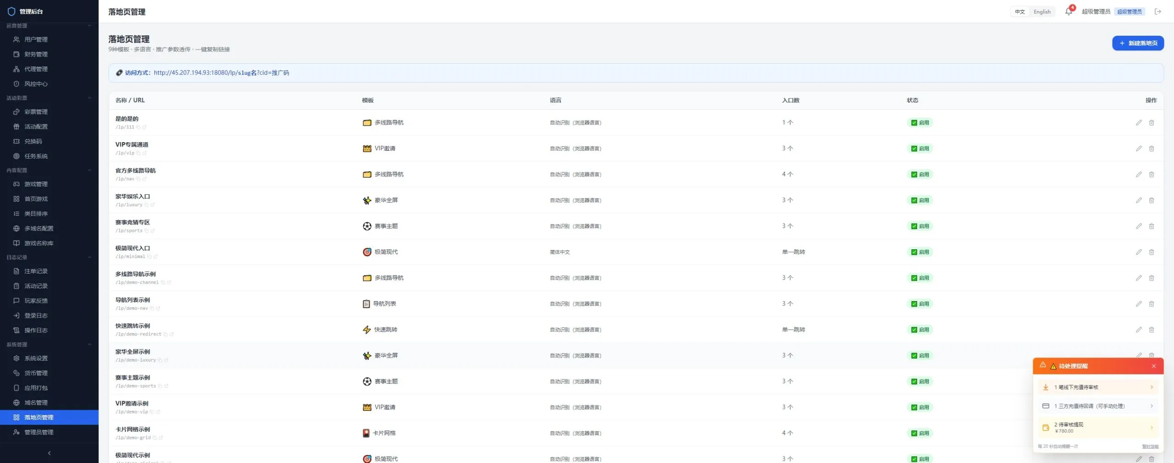Edit the 极简现代入口 row with the pencil icon
The width and height of the screenshot is (1174, 463).
click(1139, 252)
